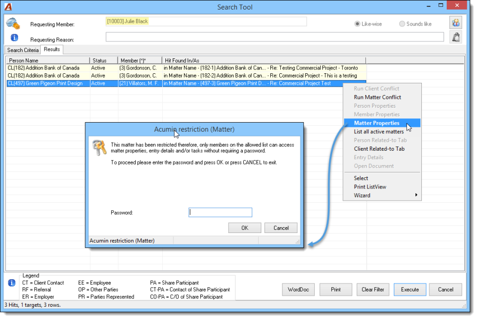Open the Results tab

point(52,49)
